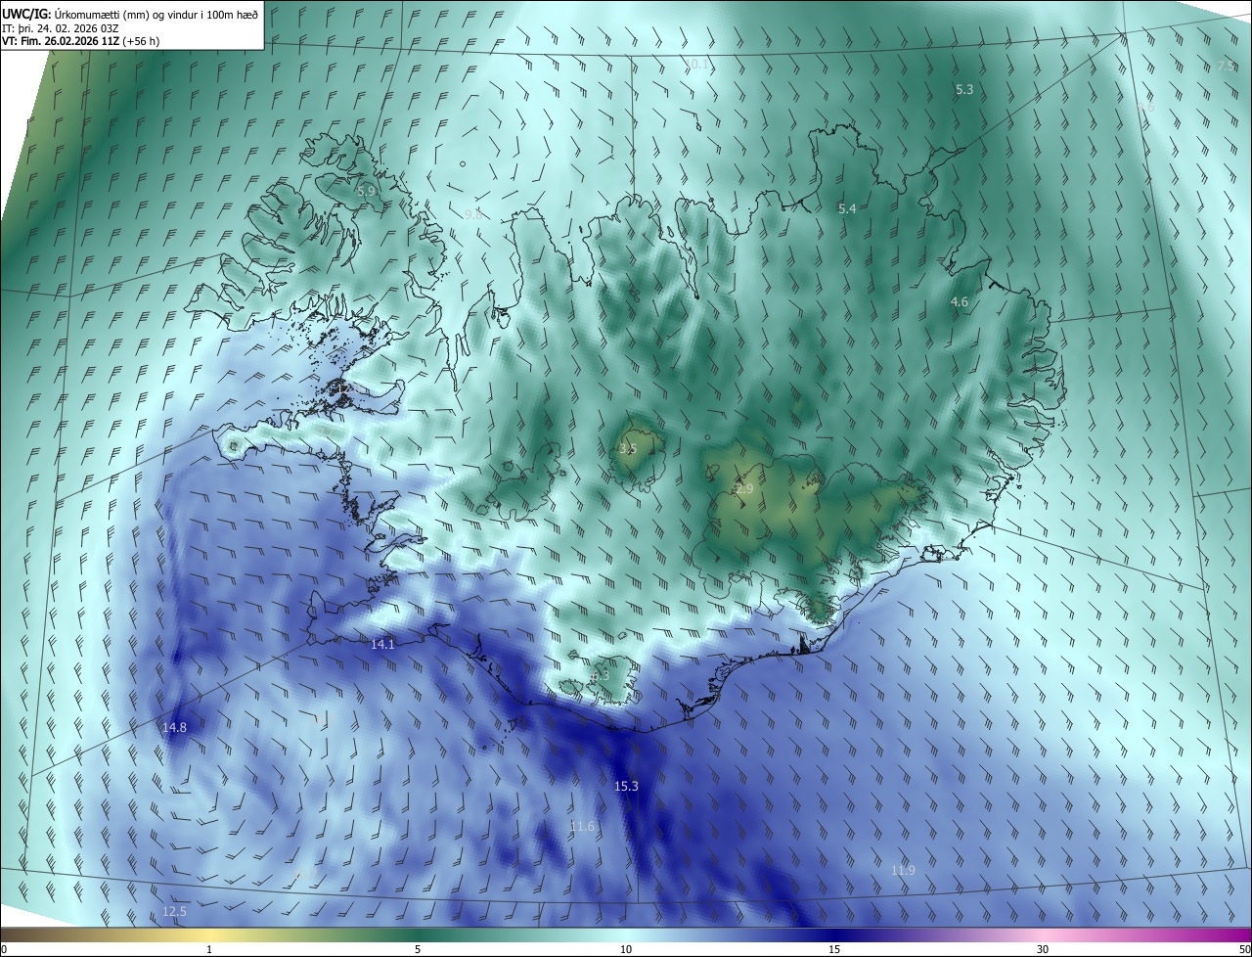Click the valid time line 'VT: Fim. 26.02.2026 11Z (+56 h)'
1252x957 pixels.
click(81, 41)
